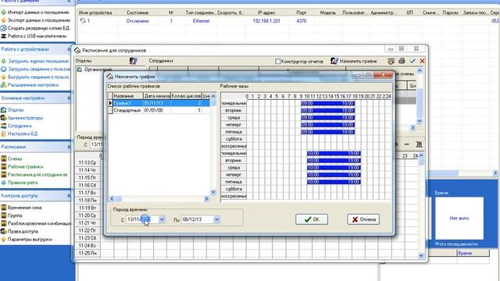Click IP address 192.168.1.201 cell

point(266,21)
